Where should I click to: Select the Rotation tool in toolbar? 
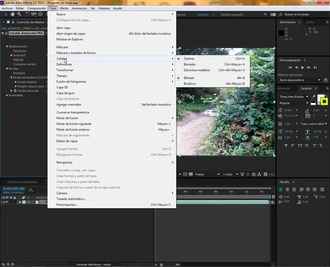coord(27,14)
